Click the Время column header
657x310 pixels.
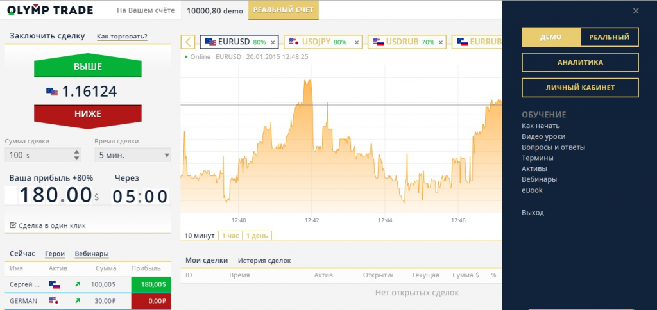pyautogui.click(x=239, y=275)
